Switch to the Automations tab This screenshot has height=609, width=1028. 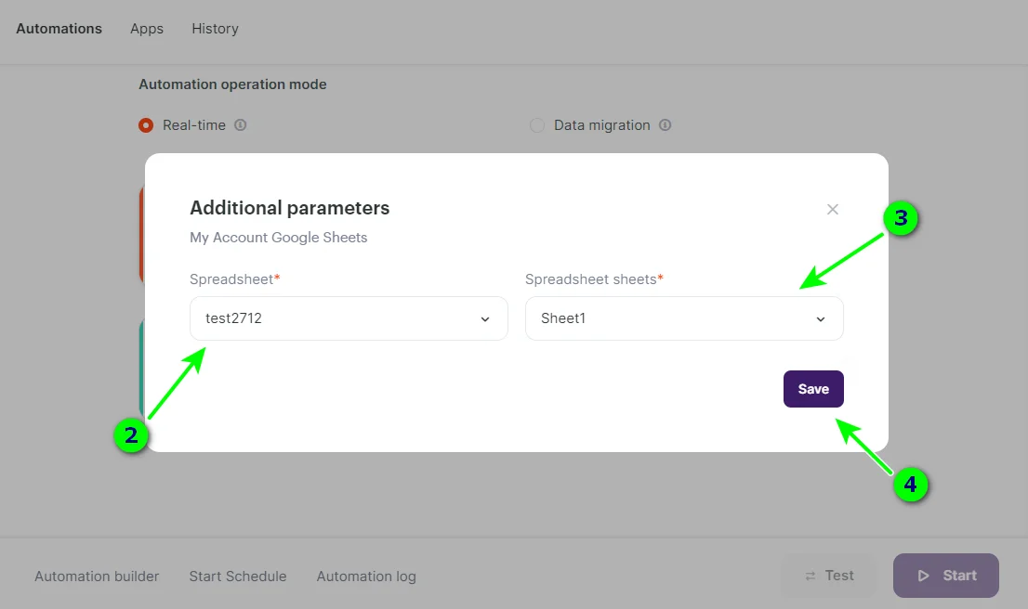point(59,29)
